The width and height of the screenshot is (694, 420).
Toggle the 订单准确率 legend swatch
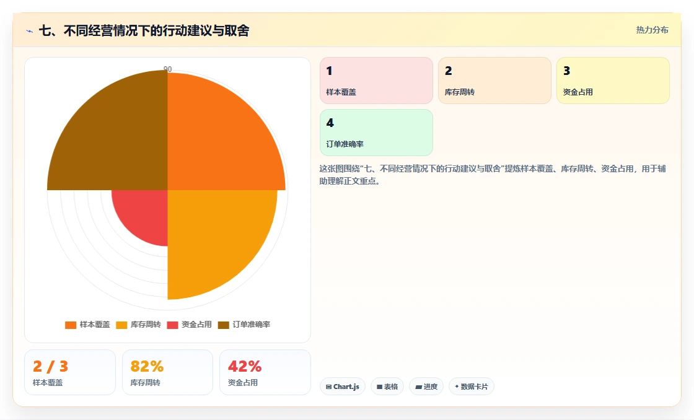point(224,325)
